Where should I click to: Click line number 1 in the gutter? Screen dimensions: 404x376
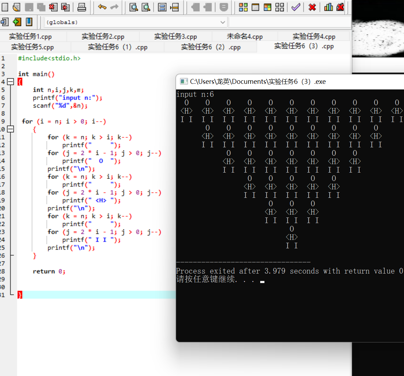click(3, 58)
